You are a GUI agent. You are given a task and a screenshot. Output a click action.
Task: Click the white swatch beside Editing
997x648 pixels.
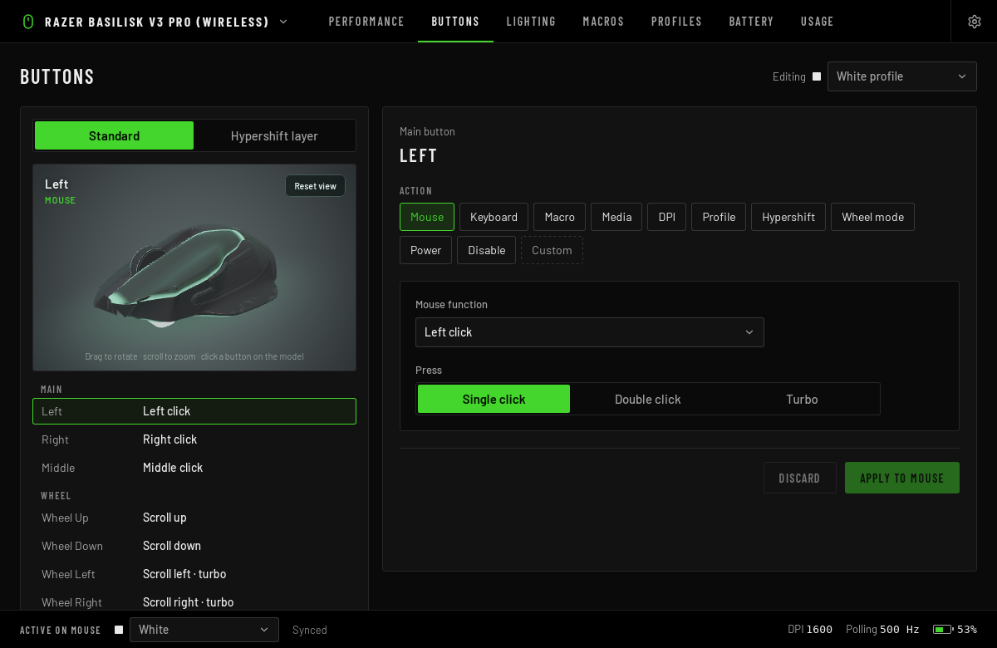pyautogui.click(x=817, y=76)
